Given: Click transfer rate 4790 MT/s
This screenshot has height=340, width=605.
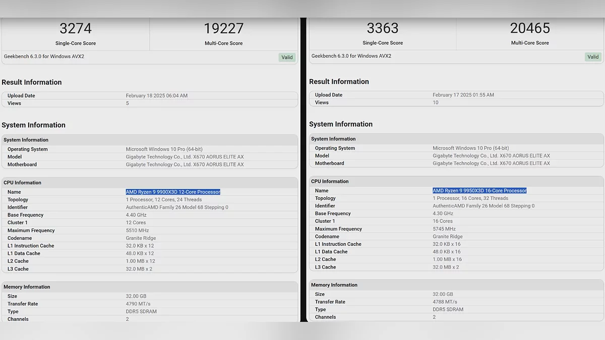Looking at the screenshot, I should pos(138,304).
